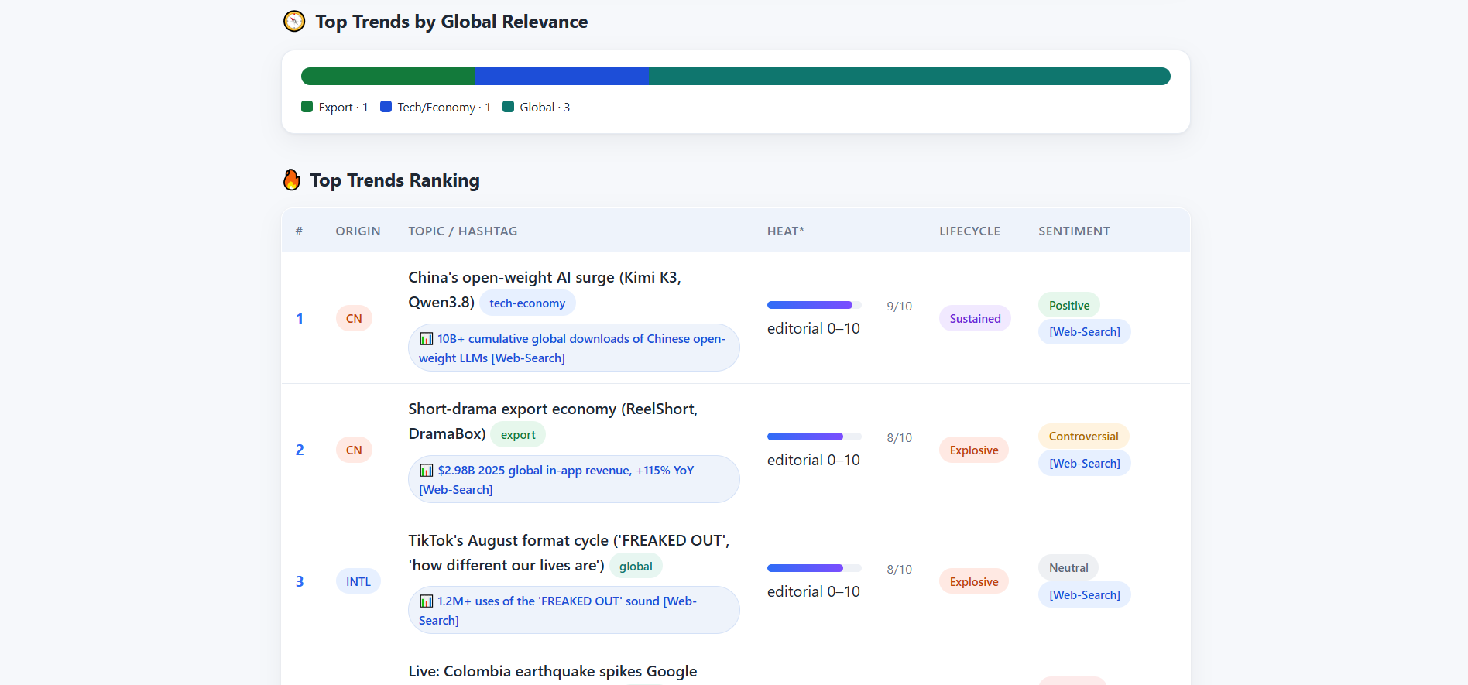Click the Sustained lifecycle badge
Image resolution: width=1468 pixels, height=685 pixels.
point(975,318)
